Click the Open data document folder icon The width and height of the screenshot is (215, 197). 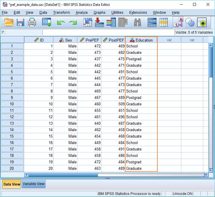click(9, 22)
